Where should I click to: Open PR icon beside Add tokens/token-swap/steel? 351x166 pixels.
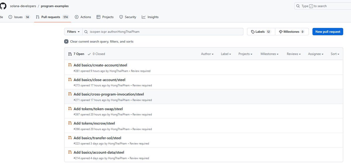coord(70,109)
